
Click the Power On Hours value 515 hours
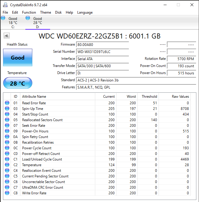(182, 73)
